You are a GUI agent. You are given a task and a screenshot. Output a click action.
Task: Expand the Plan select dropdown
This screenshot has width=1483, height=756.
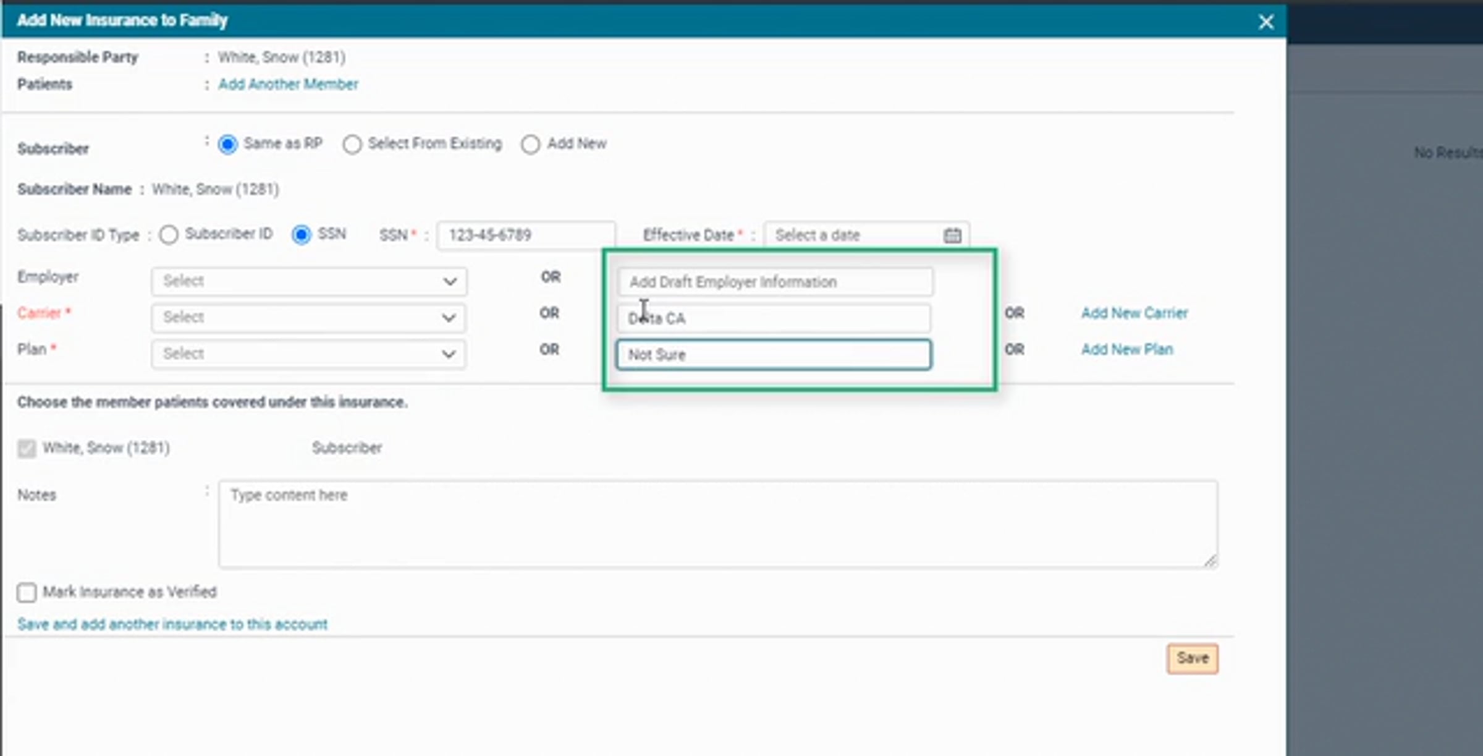309,354
